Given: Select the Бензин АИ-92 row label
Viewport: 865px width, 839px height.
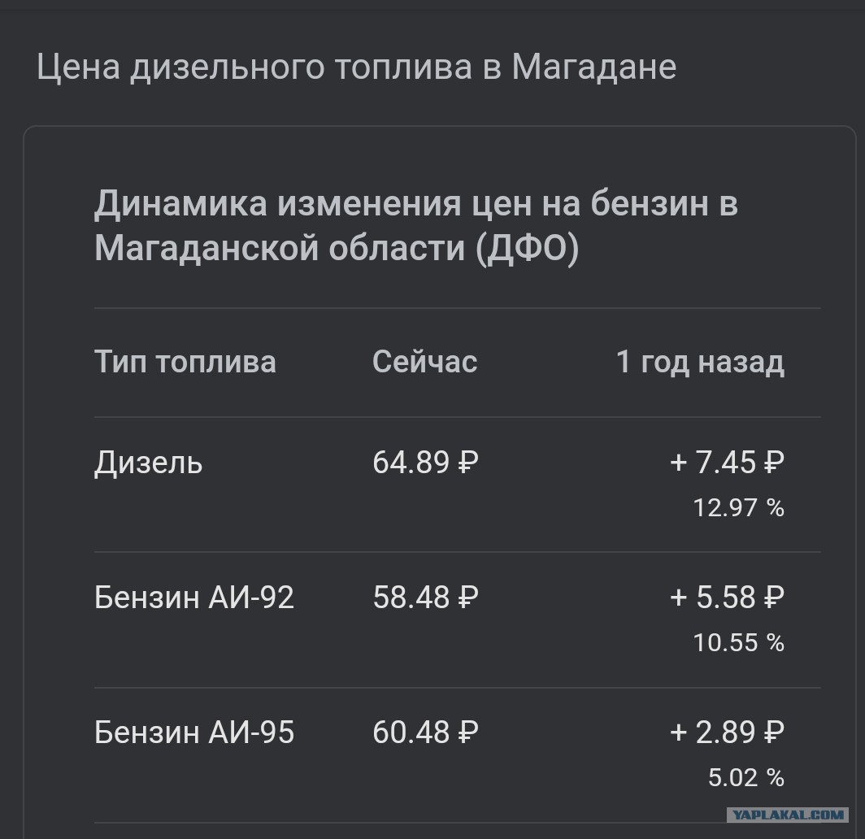Looking at the screenshot, I should (x=194, y=598).
